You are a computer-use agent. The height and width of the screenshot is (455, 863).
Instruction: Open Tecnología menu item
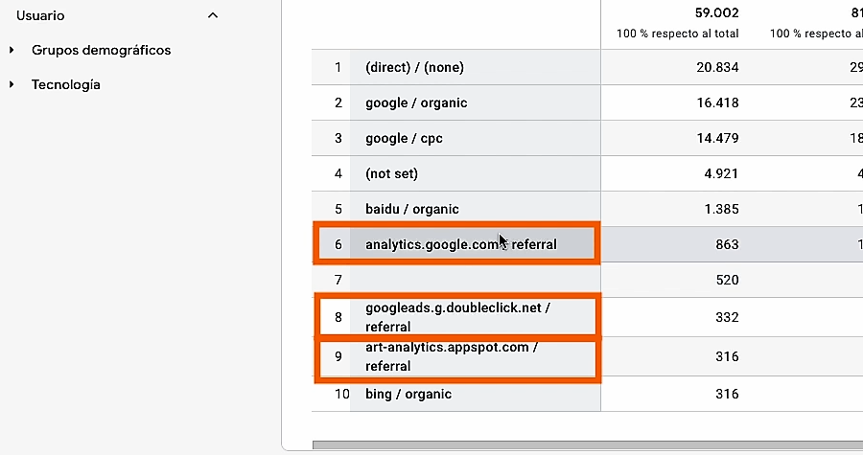(x=66, y=84)
